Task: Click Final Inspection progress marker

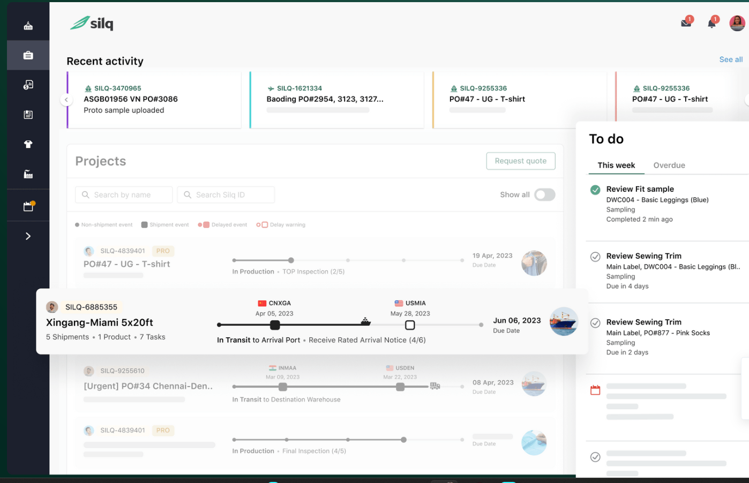Action: pyautogui.click(x=403, y=440)
